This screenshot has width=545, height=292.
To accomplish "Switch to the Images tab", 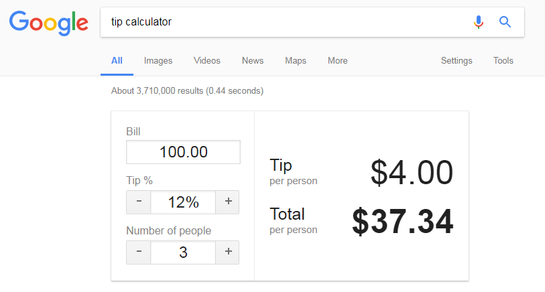I will 158,60.
